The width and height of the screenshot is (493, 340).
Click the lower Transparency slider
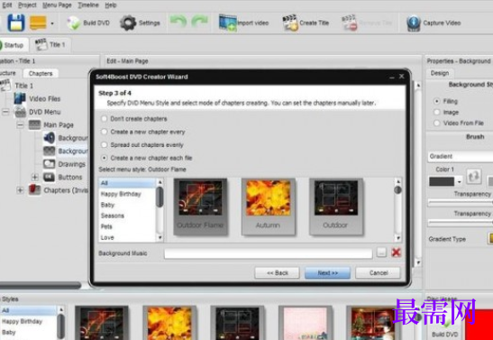click(x=461, y=223)
